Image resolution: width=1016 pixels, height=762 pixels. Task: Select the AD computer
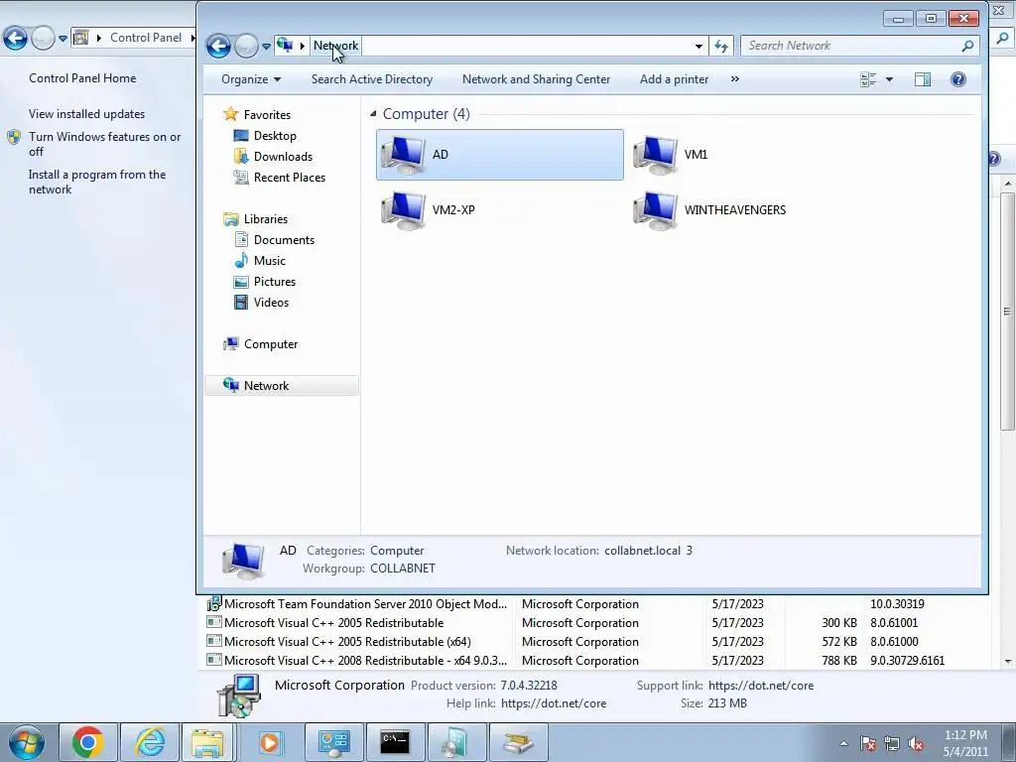(500, 155)
